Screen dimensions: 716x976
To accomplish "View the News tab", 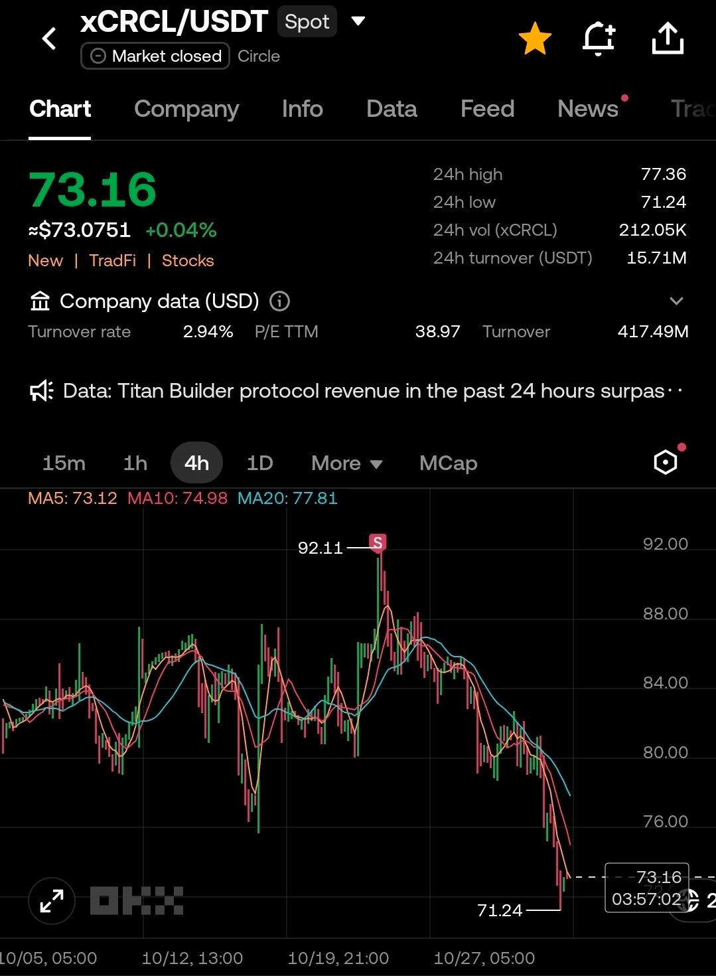I will click(x=588, y=109).
